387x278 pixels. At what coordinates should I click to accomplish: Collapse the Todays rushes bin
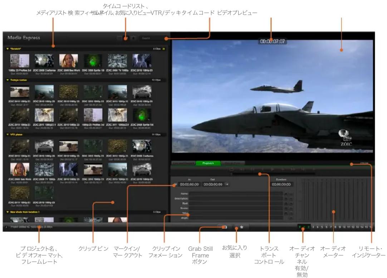8,80
